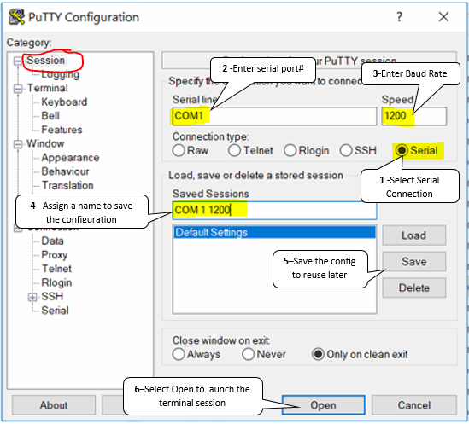Open the Window category

coord(45,143)
